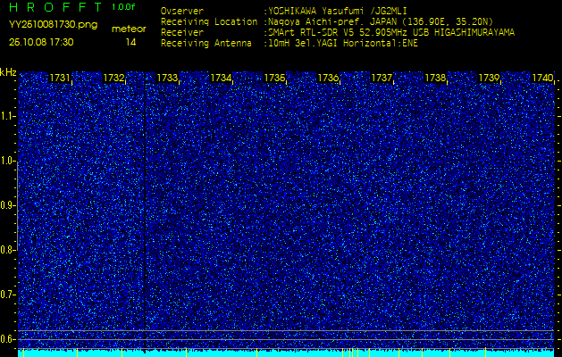
Task: Click the 1.0 kHz frequency label
Action: click(x=7, y=162)
